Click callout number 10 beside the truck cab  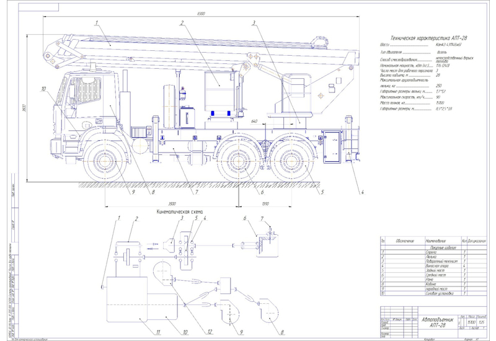click(43, 89)
